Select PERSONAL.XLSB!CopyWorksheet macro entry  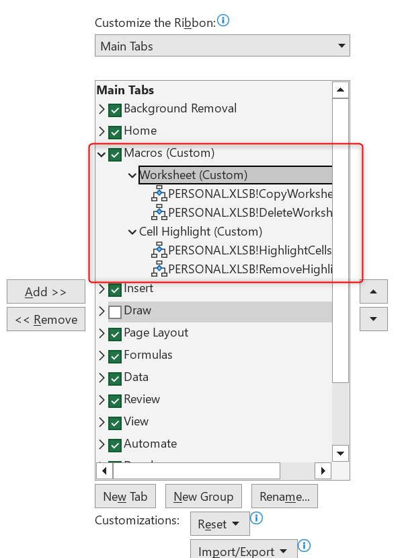250,194
